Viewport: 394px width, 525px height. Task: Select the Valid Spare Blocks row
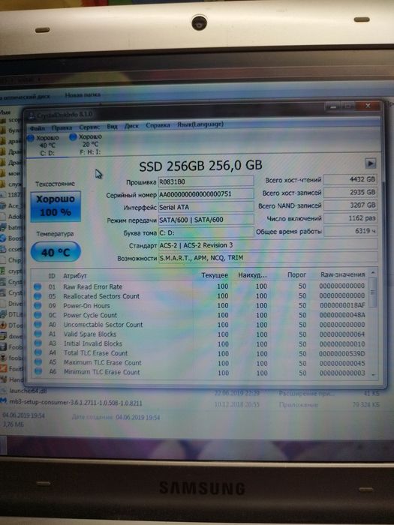click(200, 334)
